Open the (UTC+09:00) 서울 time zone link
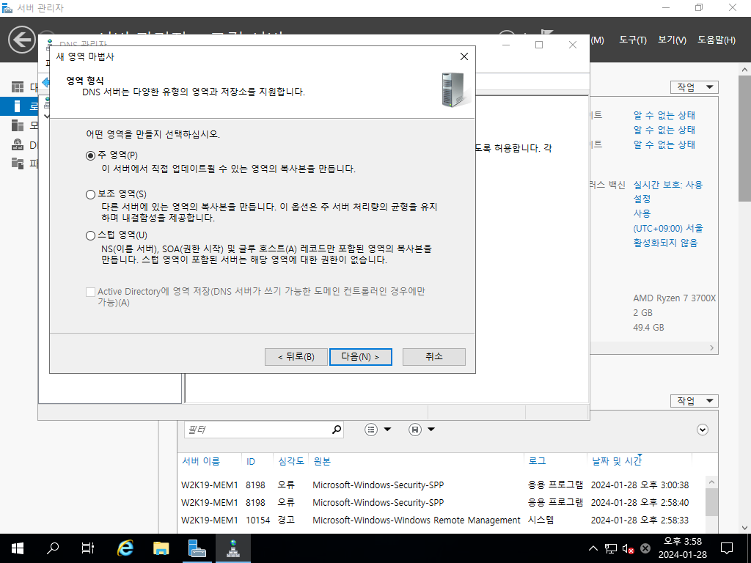This screenshot has width=751, height=563. click(668, 229)
